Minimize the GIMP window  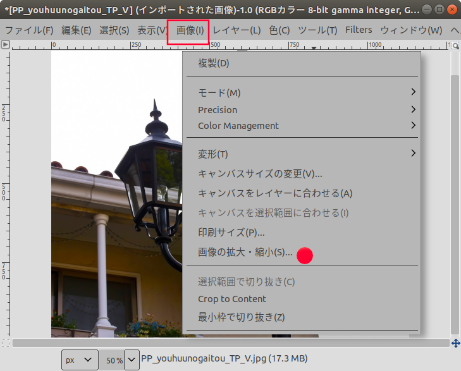tap(427, 9)
